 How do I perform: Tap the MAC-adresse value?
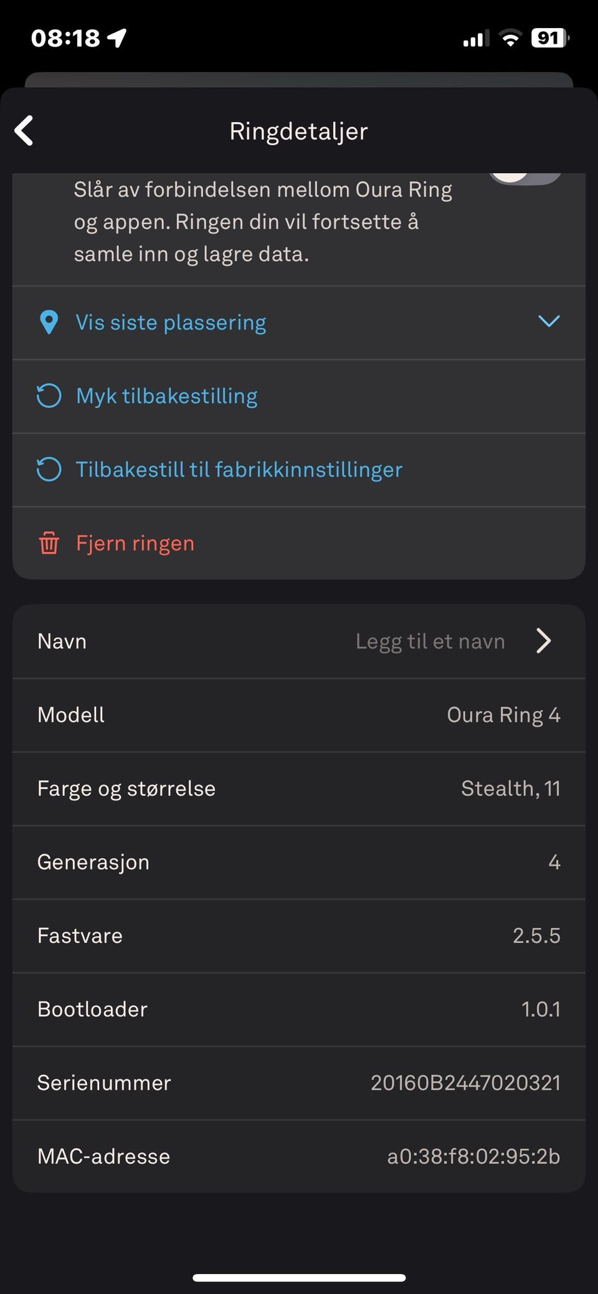click(x=473, y=1156)
